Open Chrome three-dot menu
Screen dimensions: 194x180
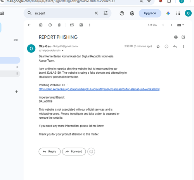190,1
